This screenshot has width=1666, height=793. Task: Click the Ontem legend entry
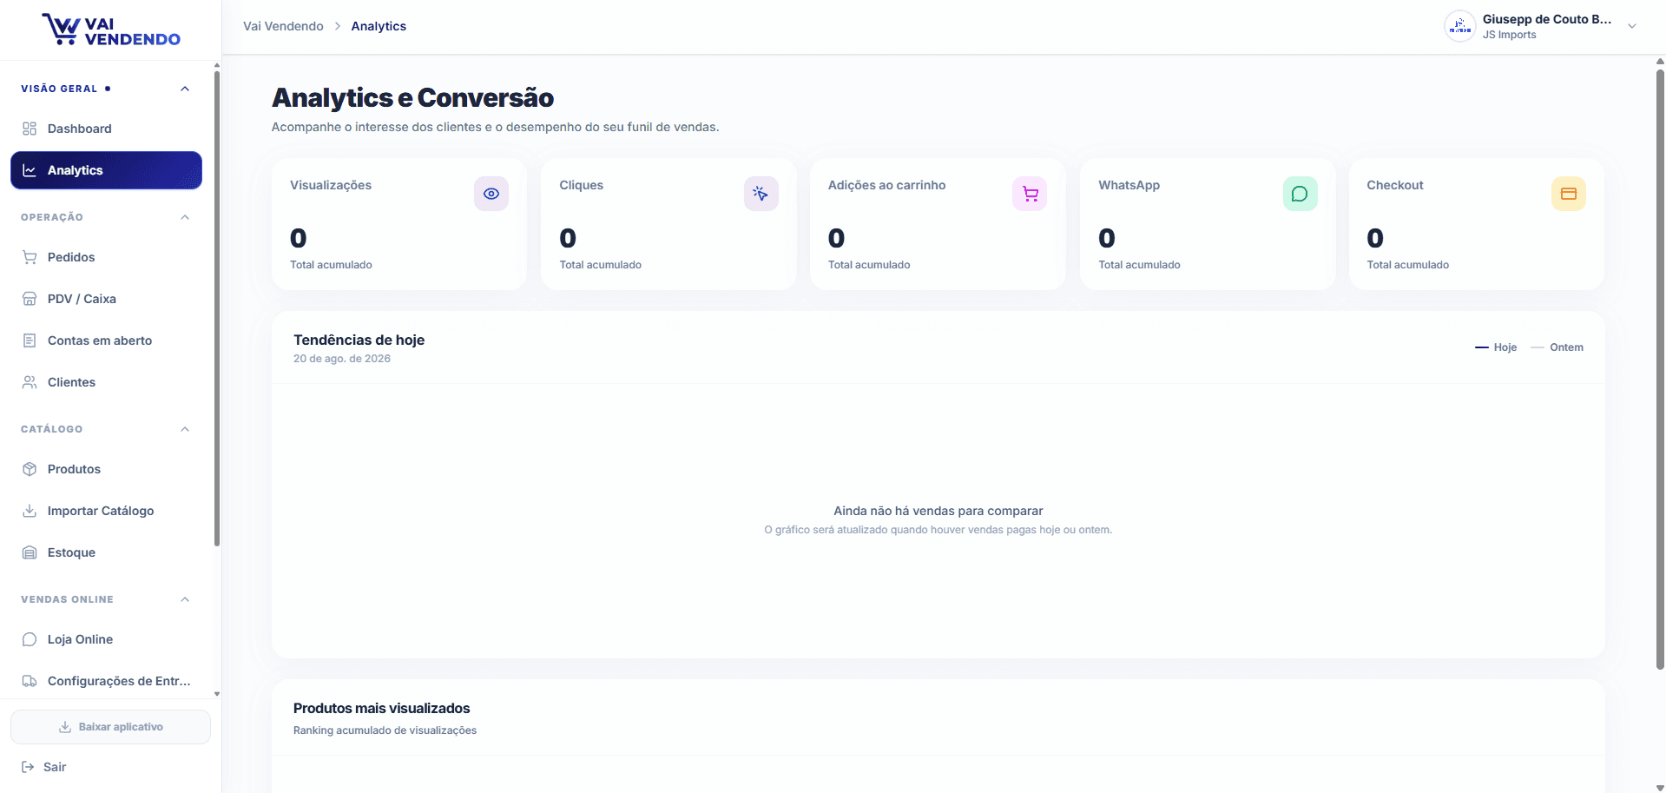(x=1557, y=347)
